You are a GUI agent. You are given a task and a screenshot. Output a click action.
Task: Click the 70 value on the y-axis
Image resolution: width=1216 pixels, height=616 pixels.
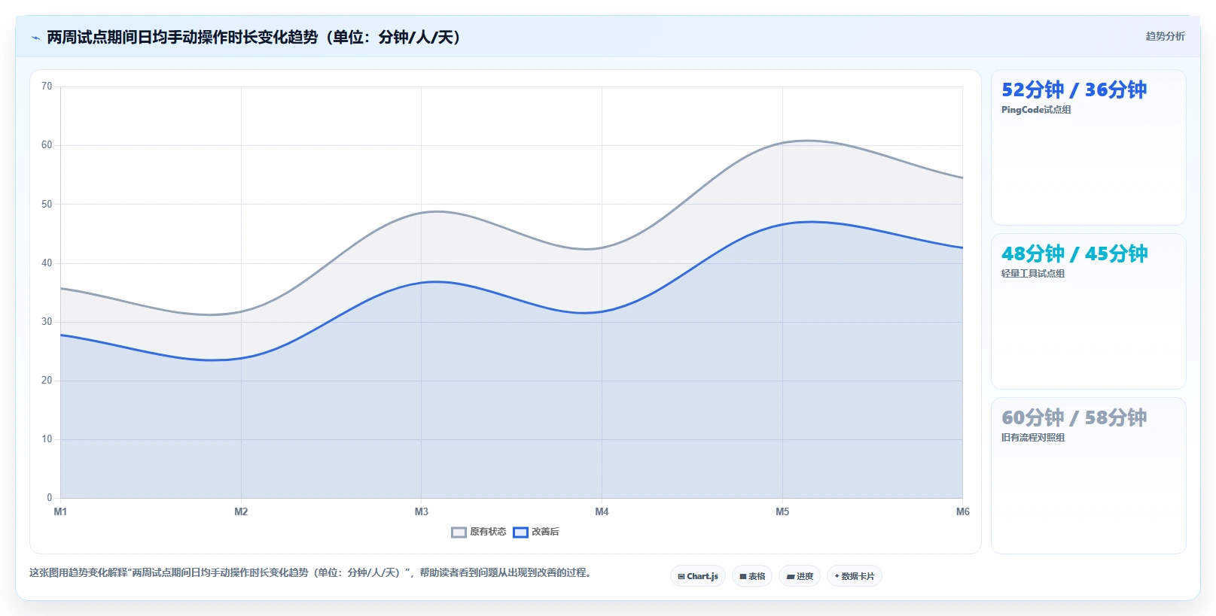click(47, 86)
